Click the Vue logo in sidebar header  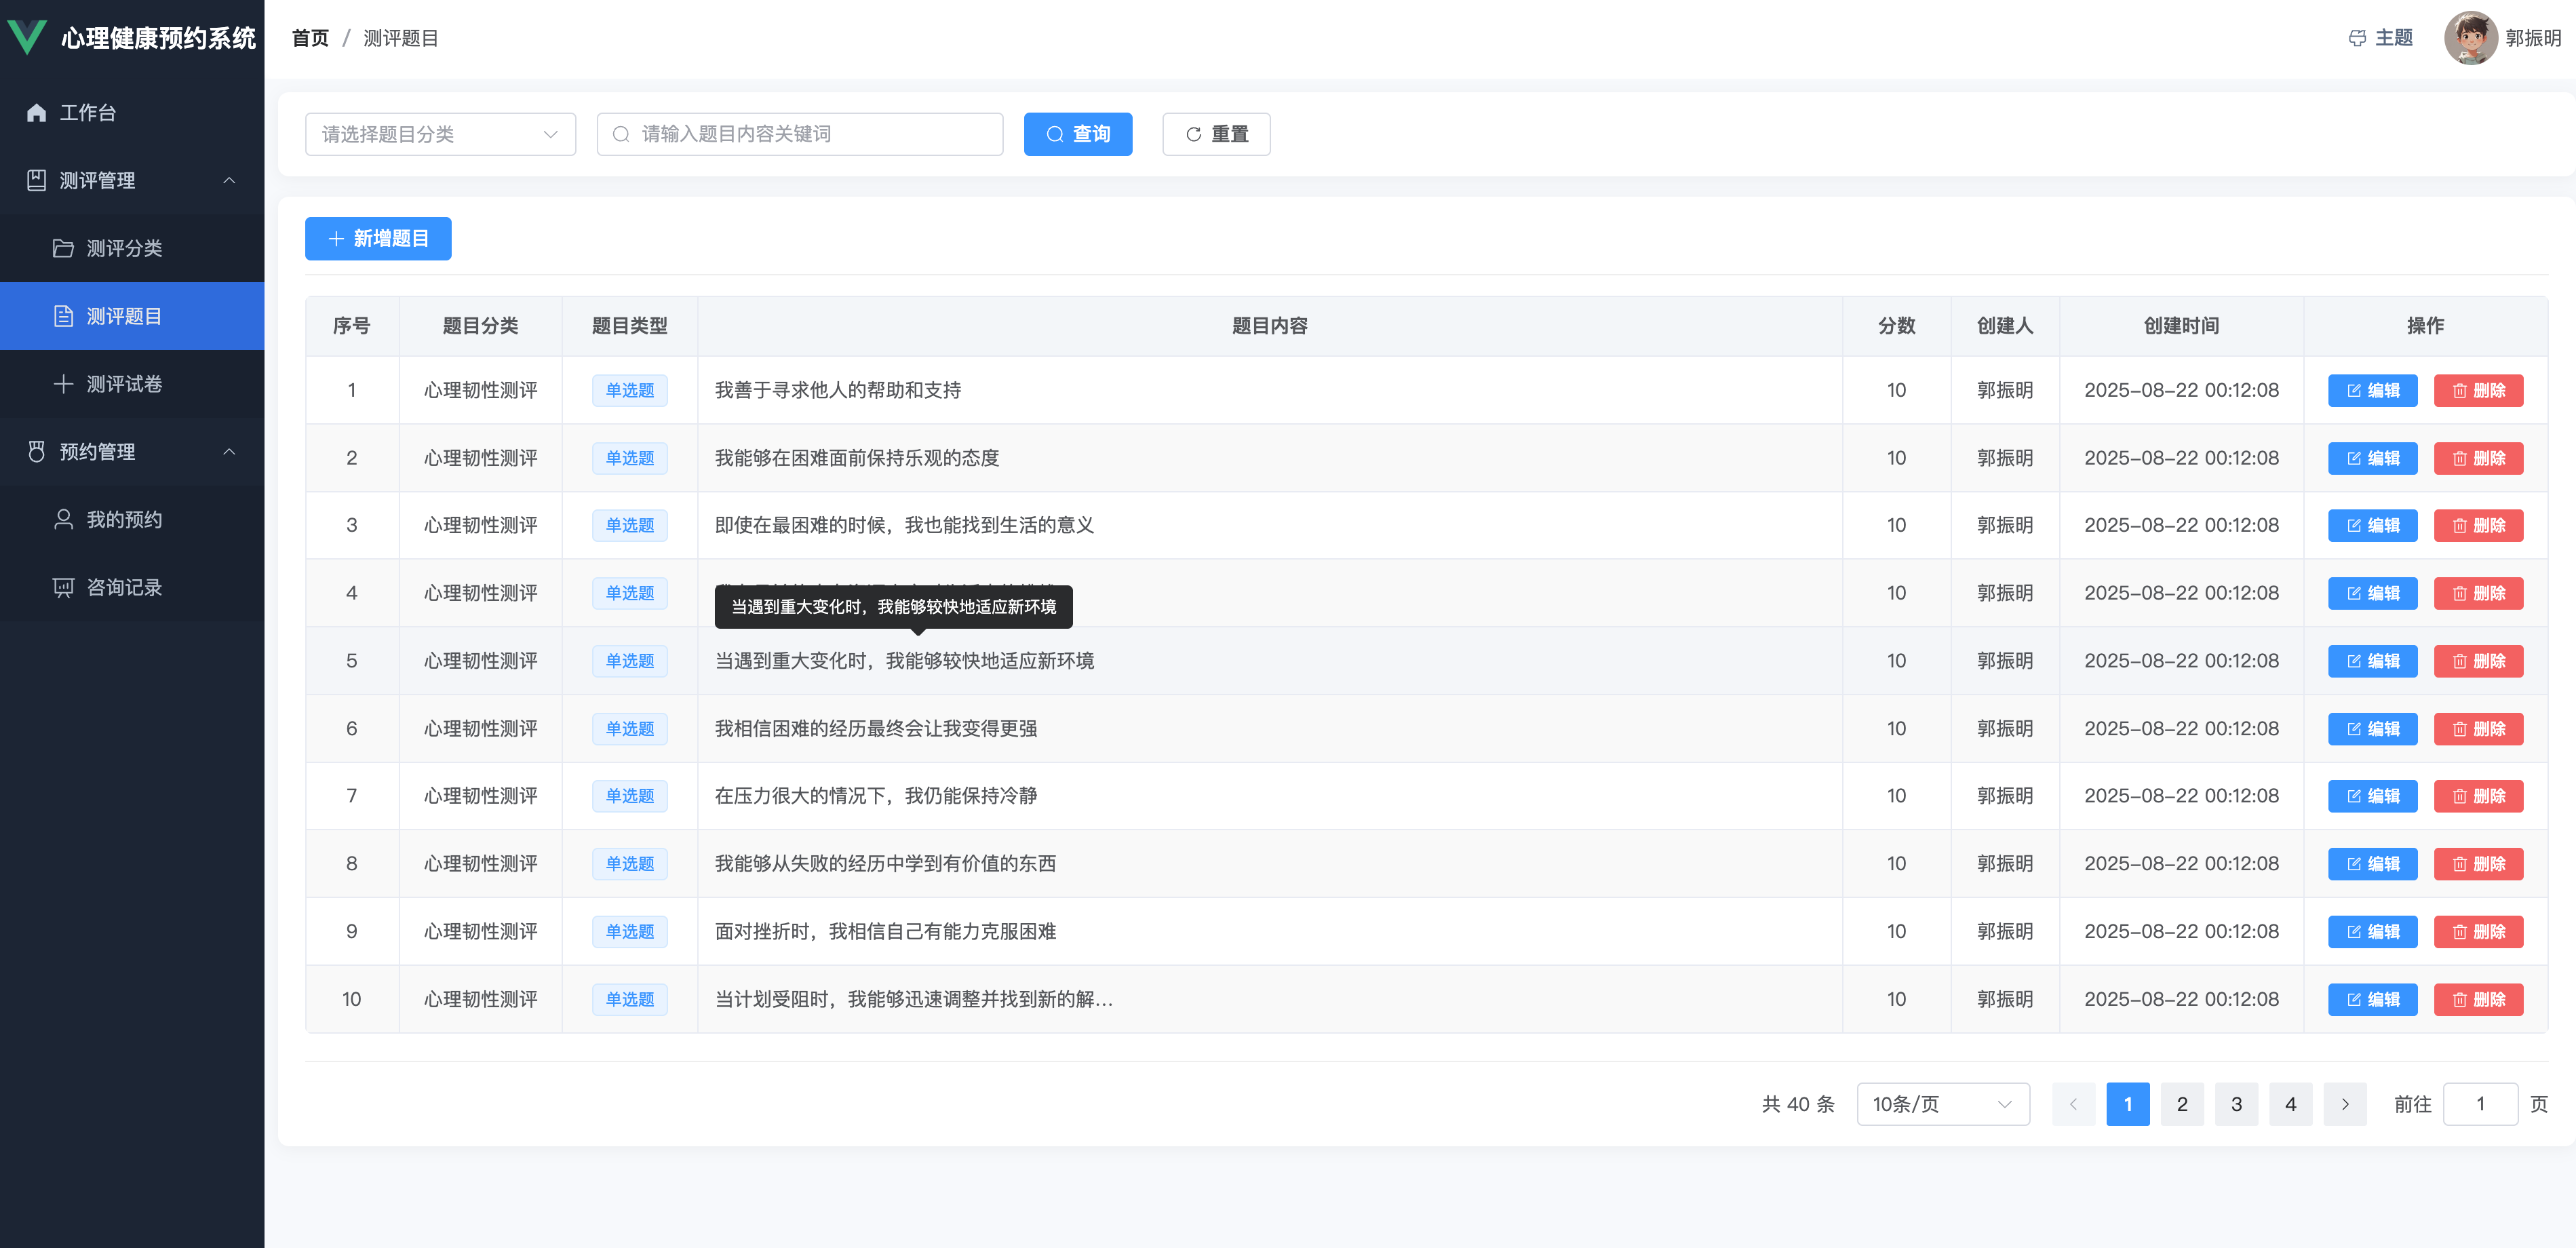tap(27, 37)
